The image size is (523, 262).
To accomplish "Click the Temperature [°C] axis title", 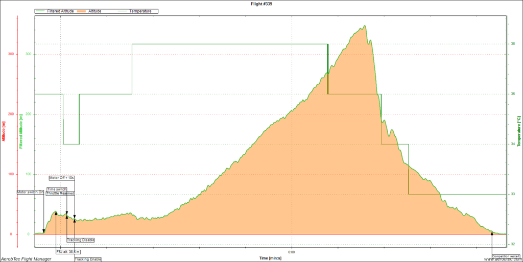I will 519,132.
